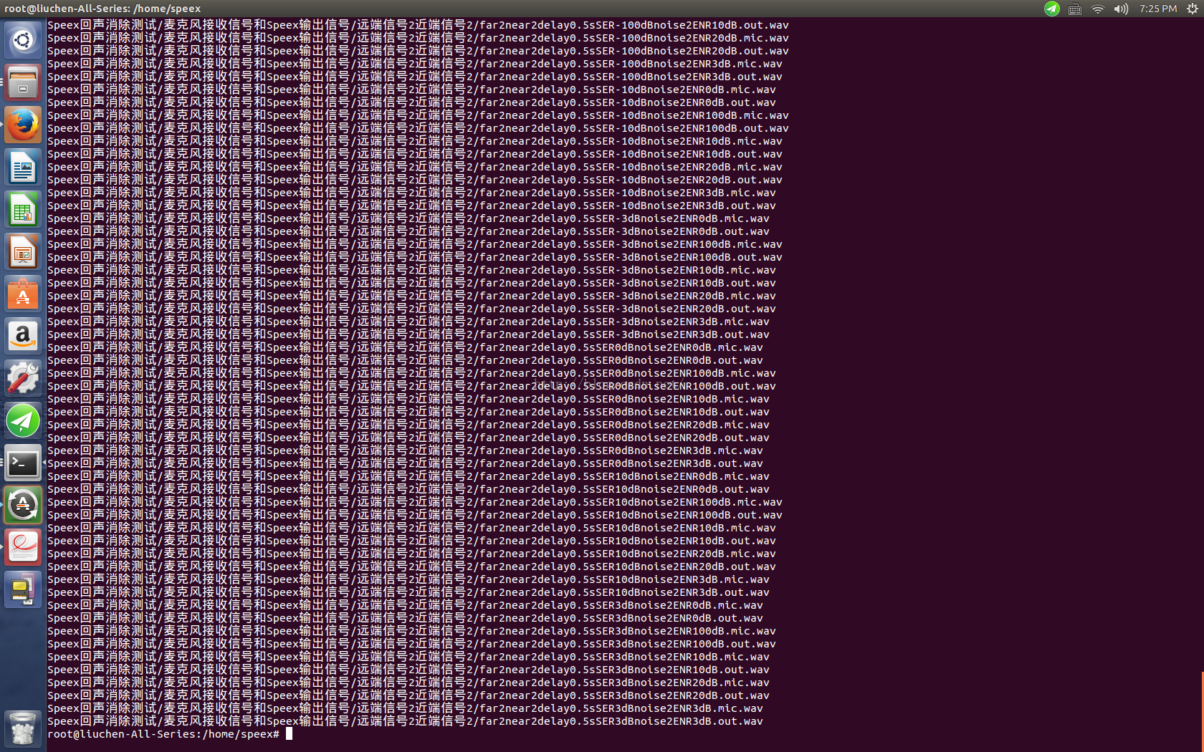
Task: Click line ending SER10dBnoise2ENR20dB.out.wav
Action: coord(411,567)
